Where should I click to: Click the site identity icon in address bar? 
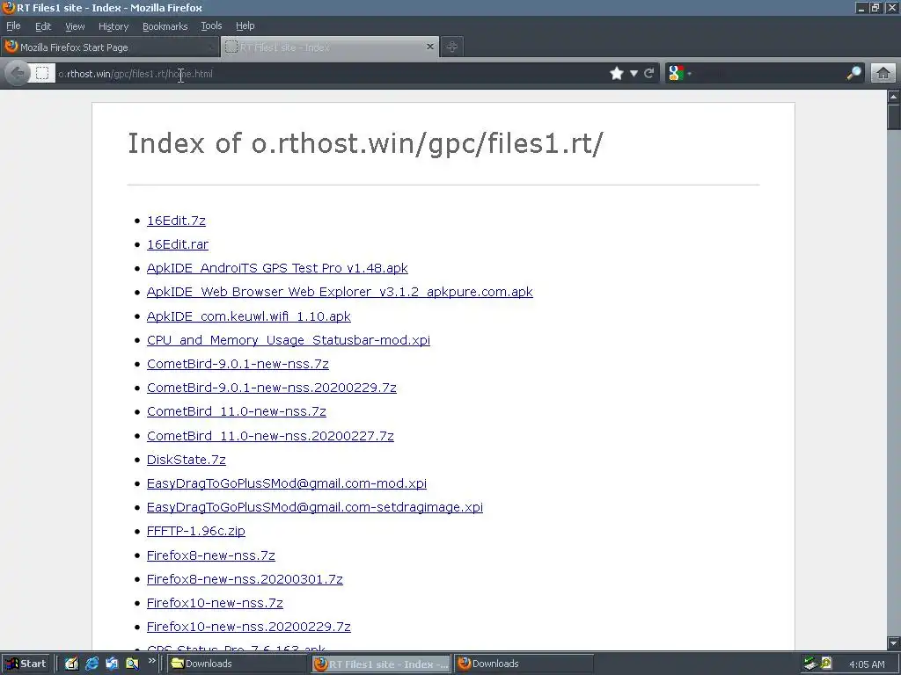pos(42,74)
